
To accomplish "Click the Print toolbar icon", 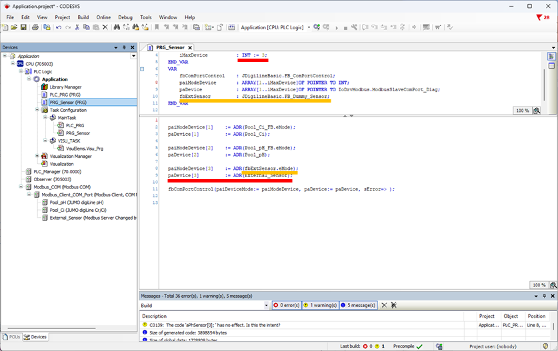I will [x=35, y=27].
